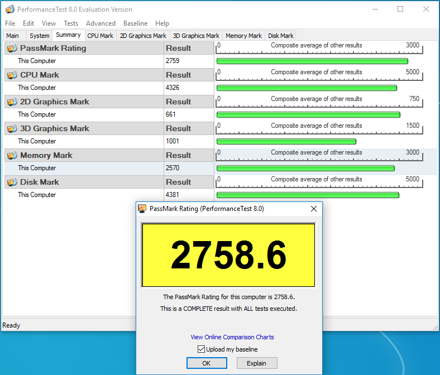Click the PassMark Rating dialog title icon
Viewport: 440px width, 375px height.
pyautogui.click(x=142, y=208)
